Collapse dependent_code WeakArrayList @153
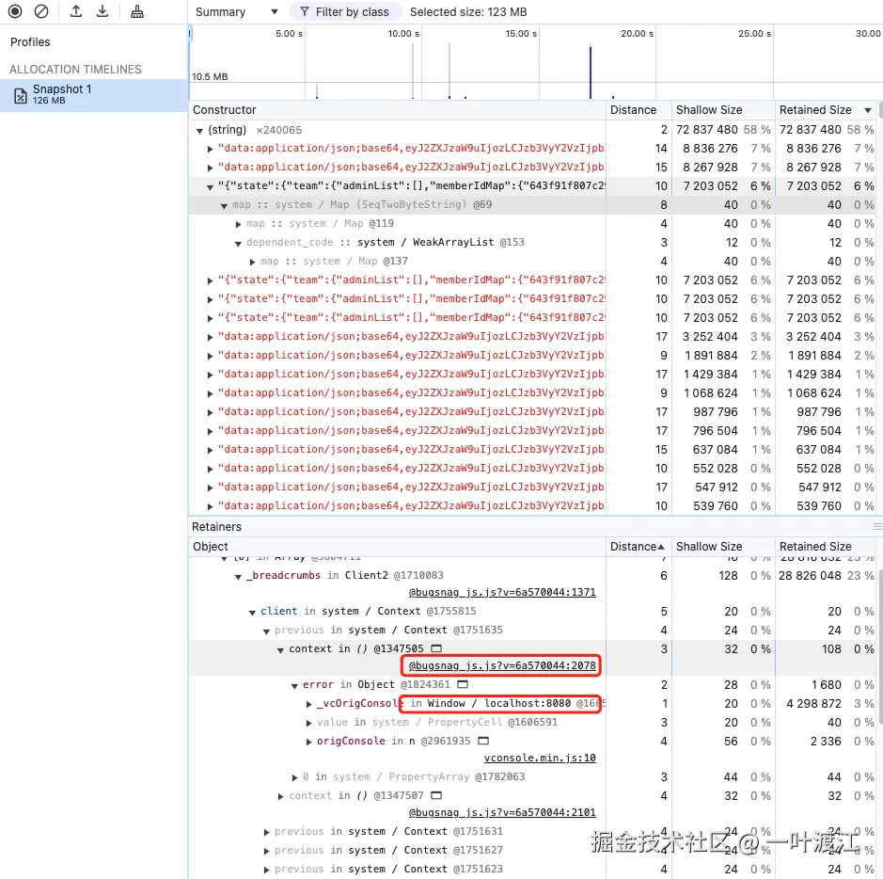 click(238, 244)
